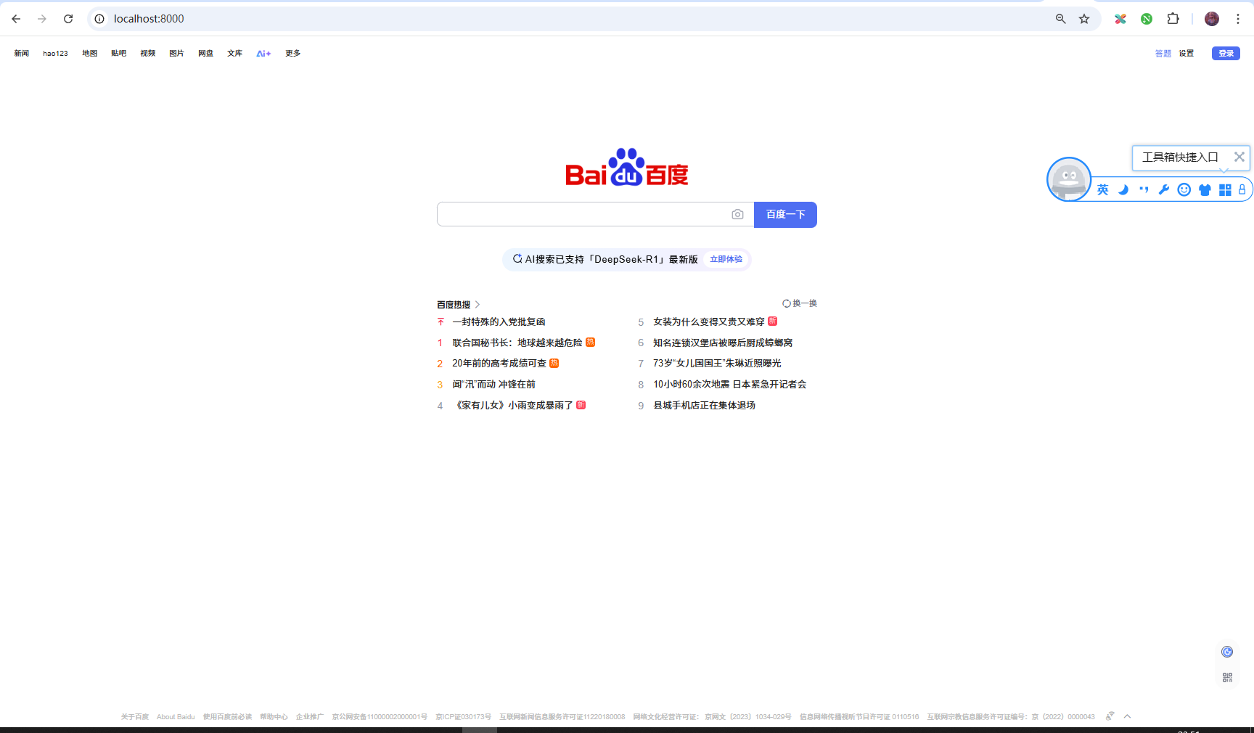1254x733 pixels.
Task: Bookmark this page with the star icon
Action: click(x=1084, y=19)
